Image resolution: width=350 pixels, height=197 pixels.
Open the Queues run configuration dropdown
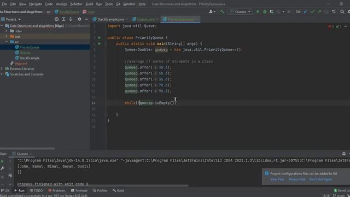pyautogui.click(x=240, y=11)
